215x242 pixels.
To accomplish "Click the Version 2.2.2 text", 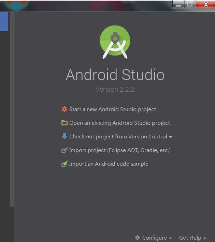I will (115, 90).
